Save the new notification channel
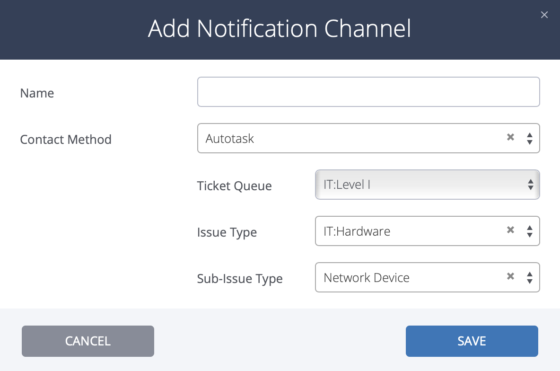 472,341
